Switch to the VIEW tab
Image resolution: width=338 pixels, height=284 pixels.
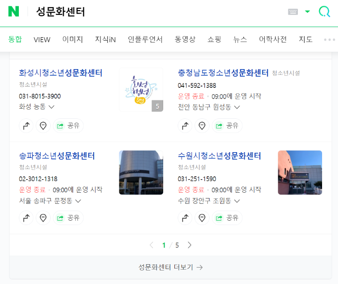[42, 40]
